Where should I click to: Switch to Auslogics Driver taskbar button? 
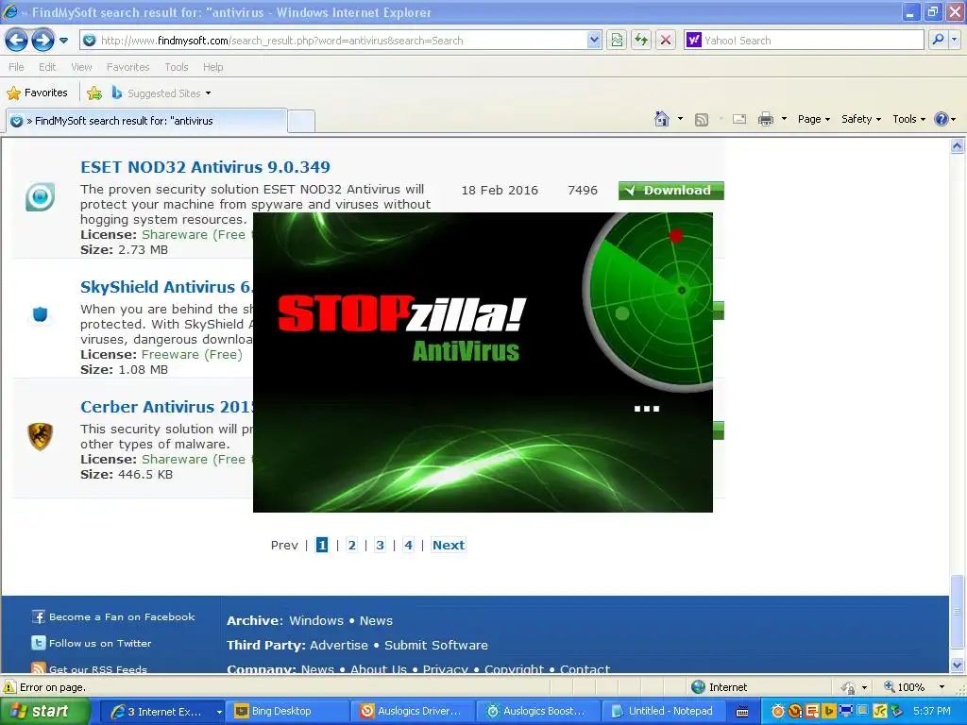(414, 712)
